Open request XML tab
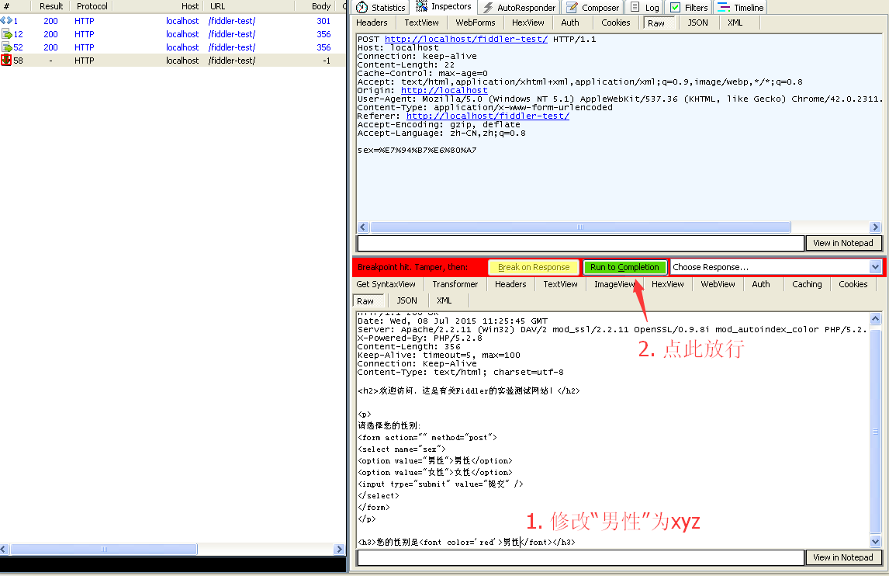Image resolution: width=889 pixels, height=576 pixels. point(735,23)
